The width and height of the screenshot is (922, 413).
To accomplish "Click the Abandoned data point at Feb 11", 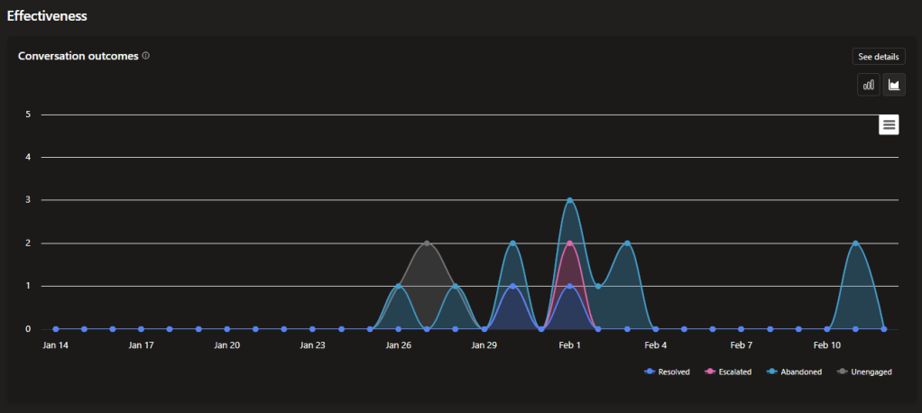I will [855, 243].
